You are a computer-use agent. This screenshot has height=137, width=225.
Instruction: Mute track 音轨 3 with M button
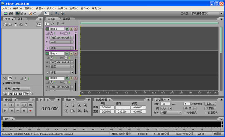coord(67,78)
